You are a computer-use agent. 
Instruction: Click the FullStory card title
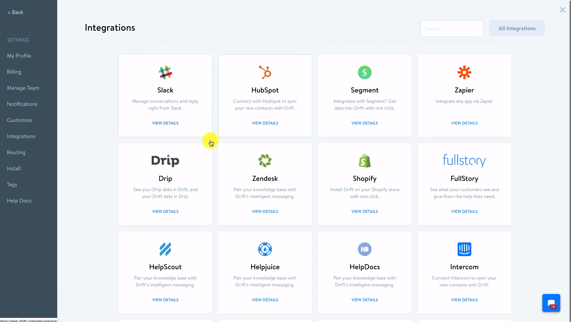464,179
